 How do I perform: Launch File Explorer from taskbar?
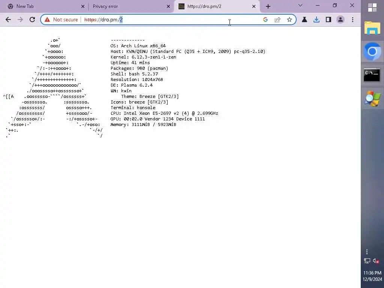(372, 28)
